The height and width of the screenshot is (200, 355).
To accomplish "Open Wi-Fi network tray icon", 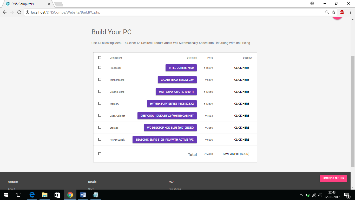I will tap(314, 195).
